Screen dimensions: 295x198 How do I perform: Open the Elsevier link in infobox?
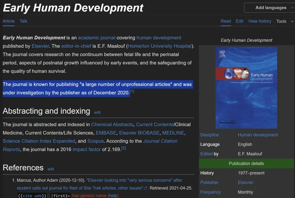[246, 182]
